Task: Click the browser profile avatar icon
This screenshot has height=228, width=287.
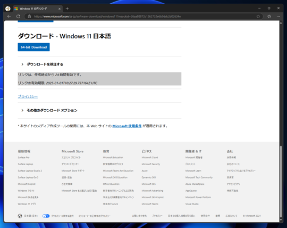Action: [x=7, y=9]
